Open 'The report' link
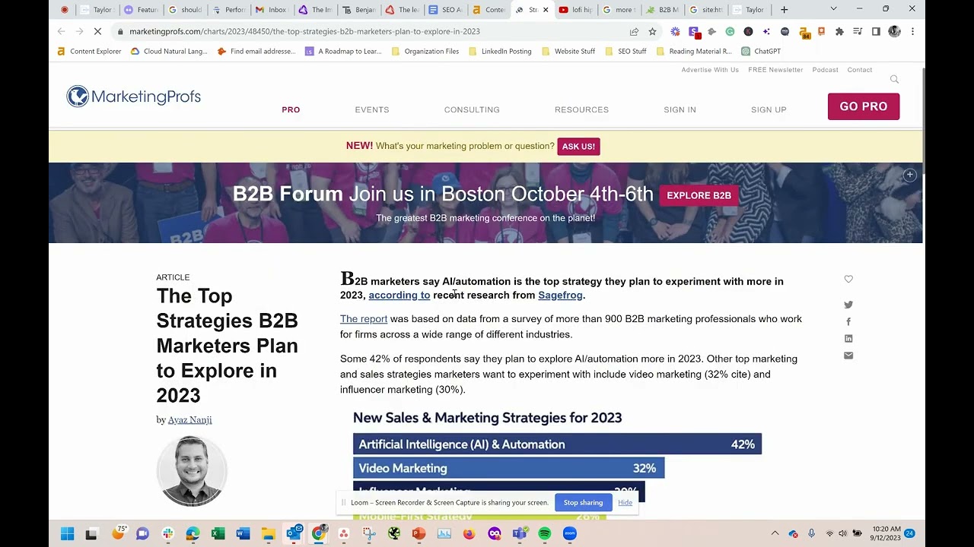 [x=364, y=319]
